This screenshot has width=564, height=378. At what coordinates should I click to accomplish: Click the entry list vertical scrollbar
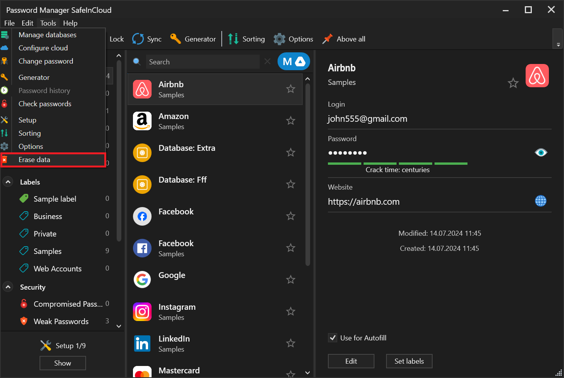coord(308,174)
